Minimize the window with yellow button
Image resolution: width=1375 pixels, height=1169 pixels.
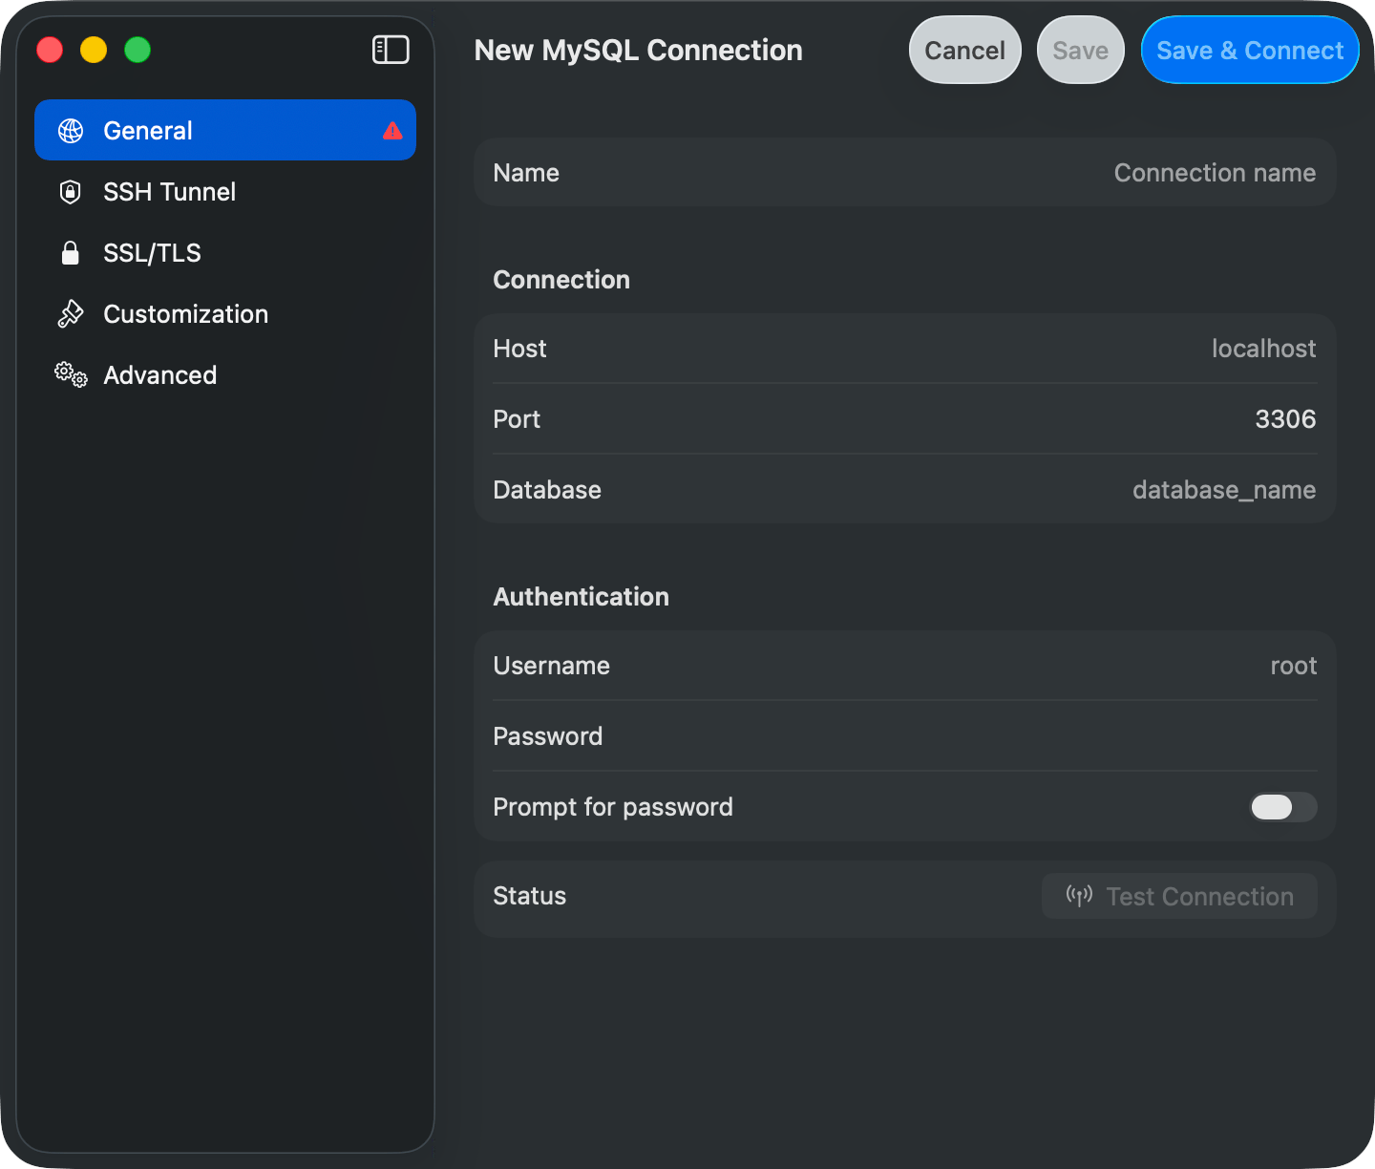pyautogui.click(x=94, y=50)
